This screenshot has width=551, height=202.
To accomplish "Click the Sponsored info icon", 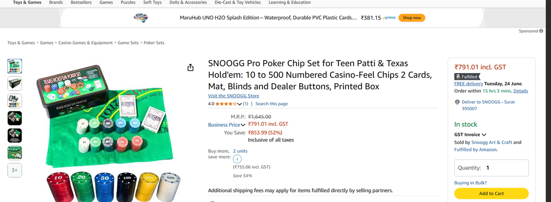I will point(541,31).
